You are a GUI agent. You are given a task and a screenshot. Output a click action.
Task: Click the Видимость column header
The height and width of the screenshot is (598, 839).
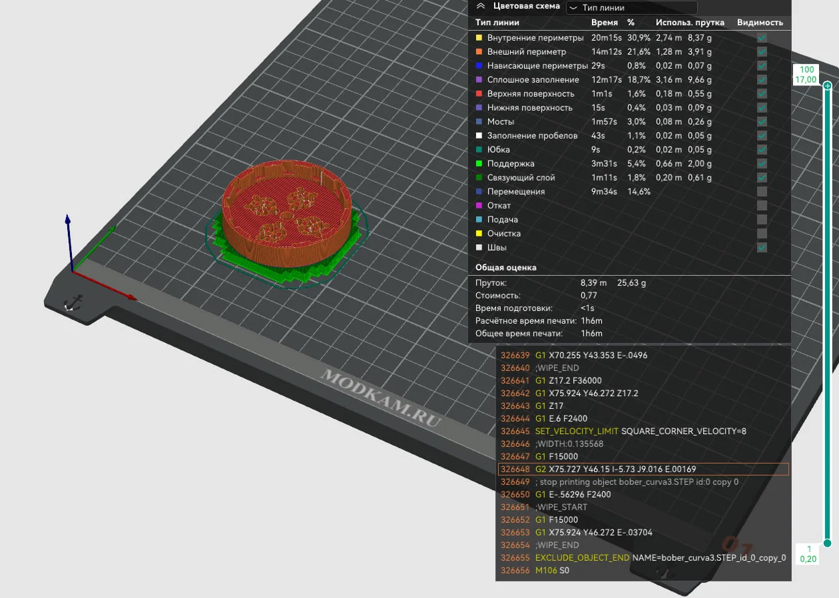click(760, 23)
